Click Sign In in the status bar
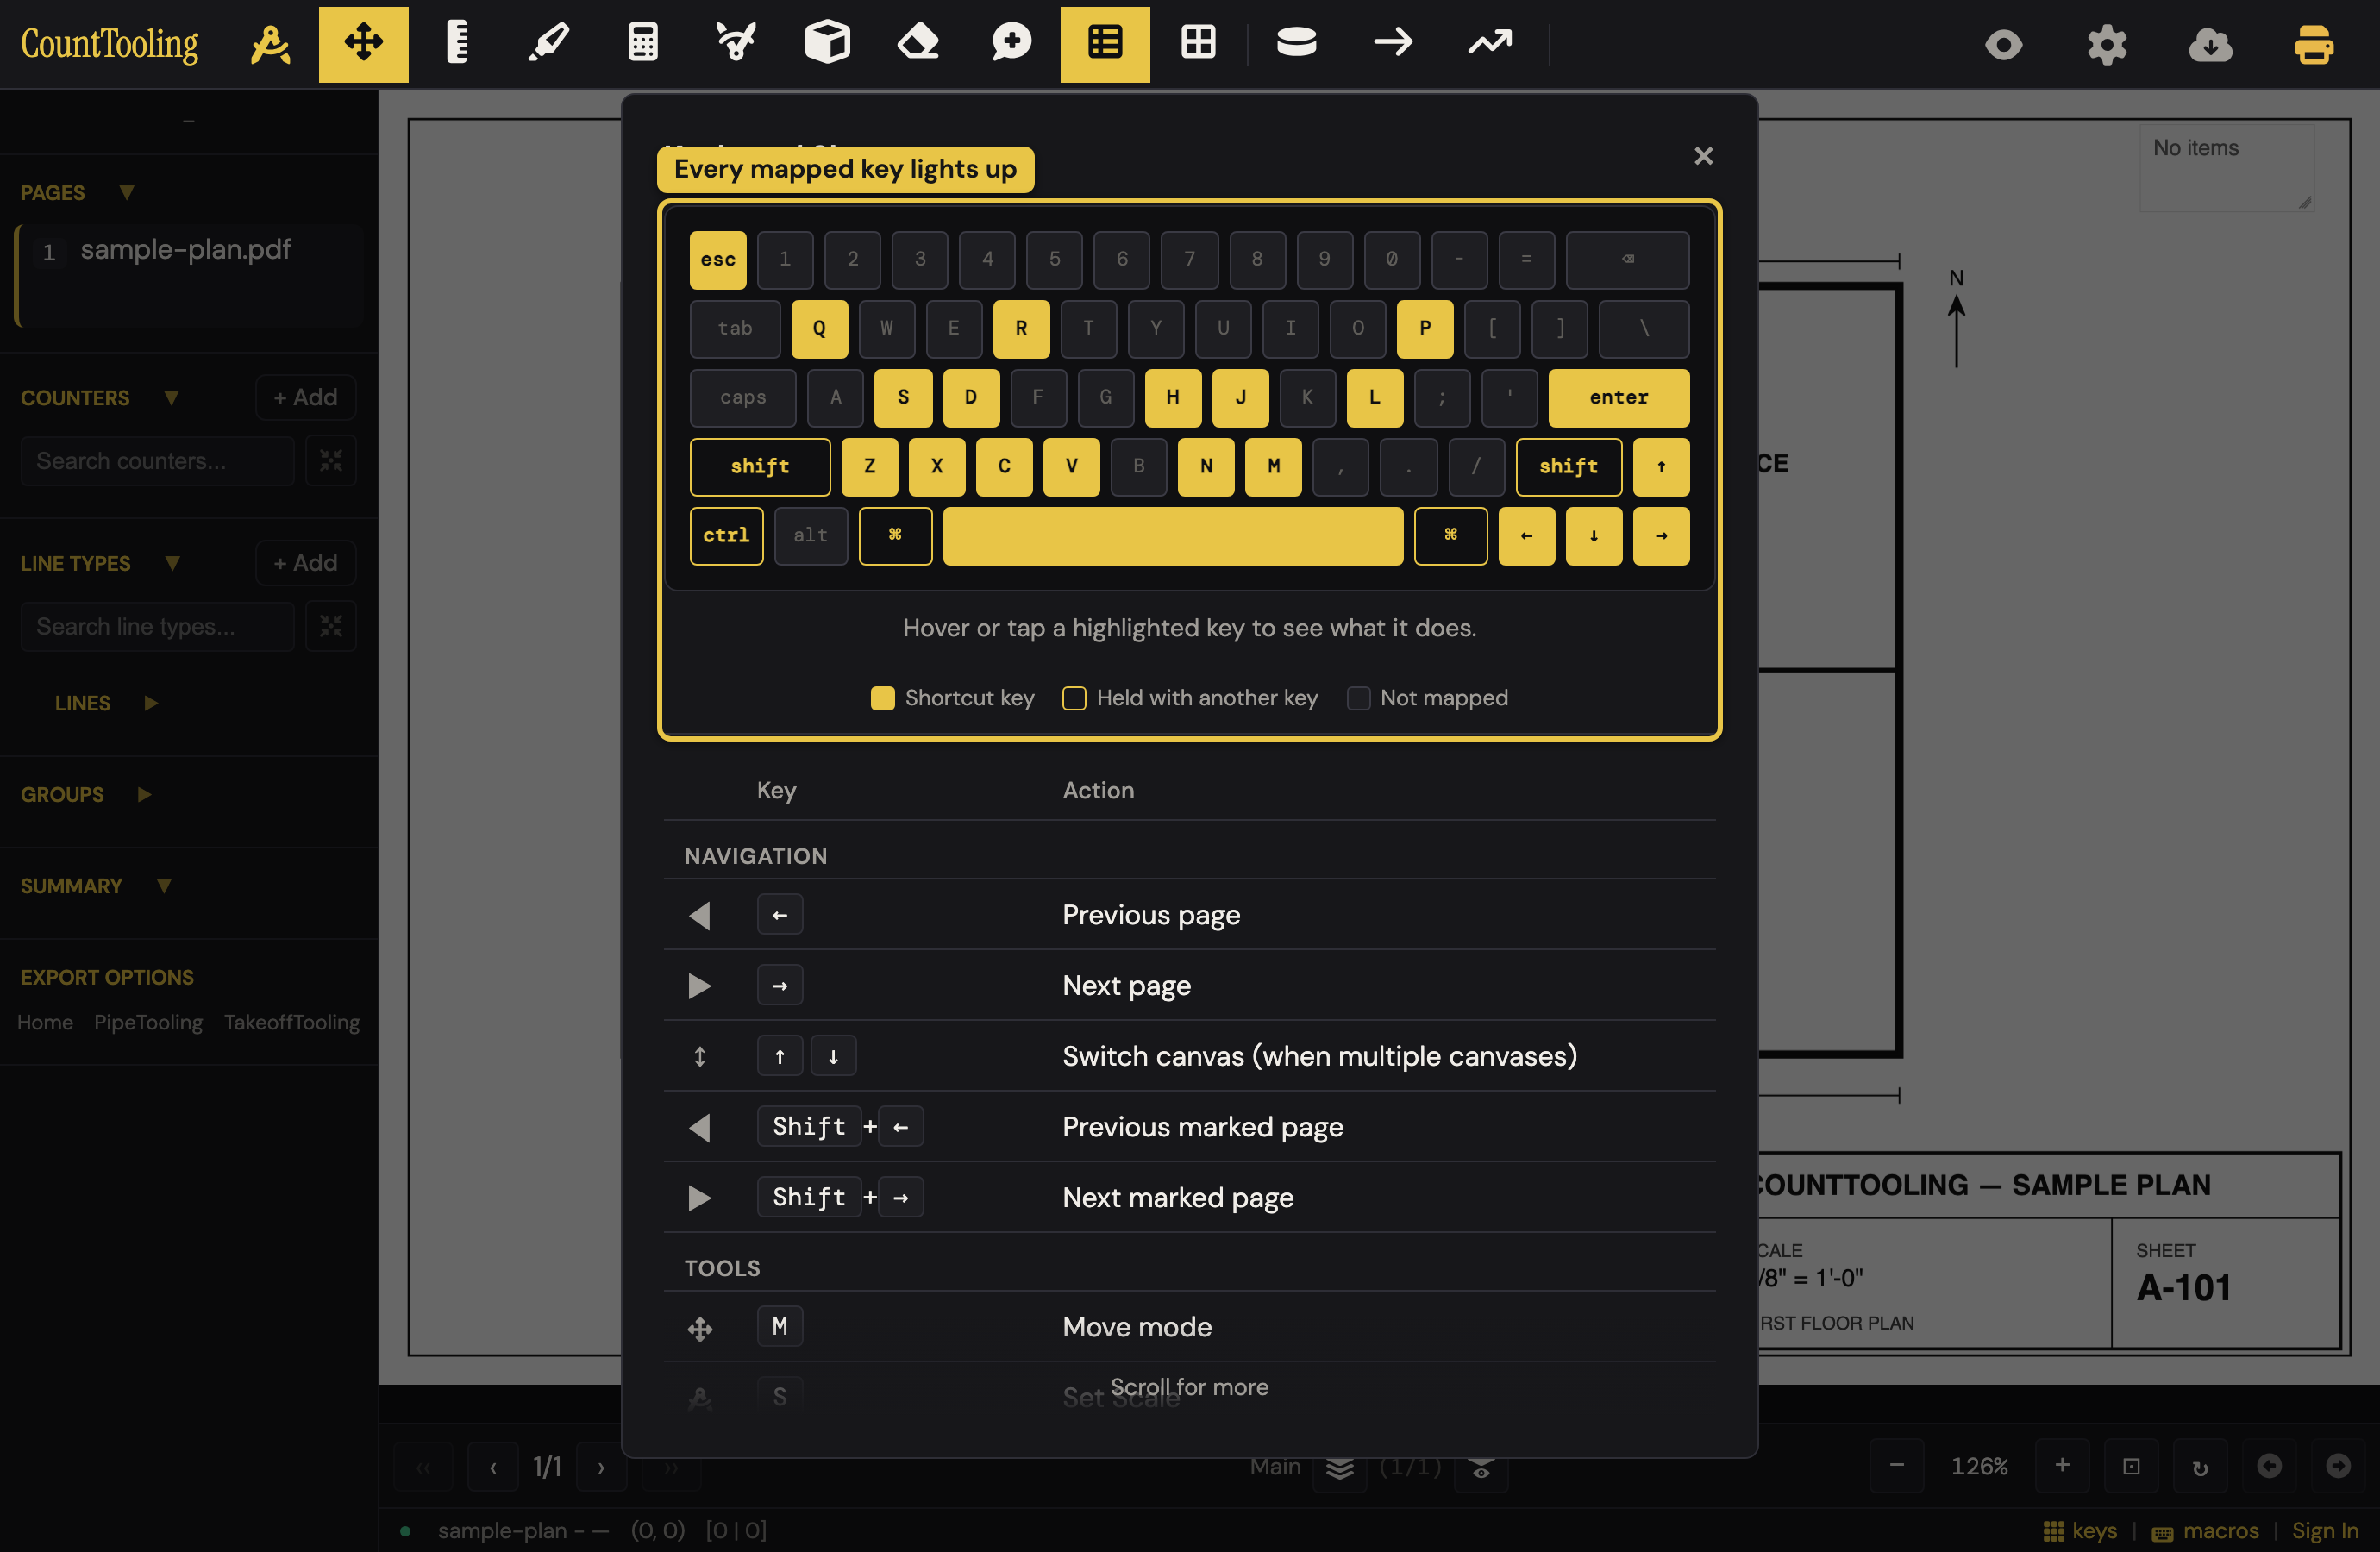2380x1552 pixels. point(2325,1531)
